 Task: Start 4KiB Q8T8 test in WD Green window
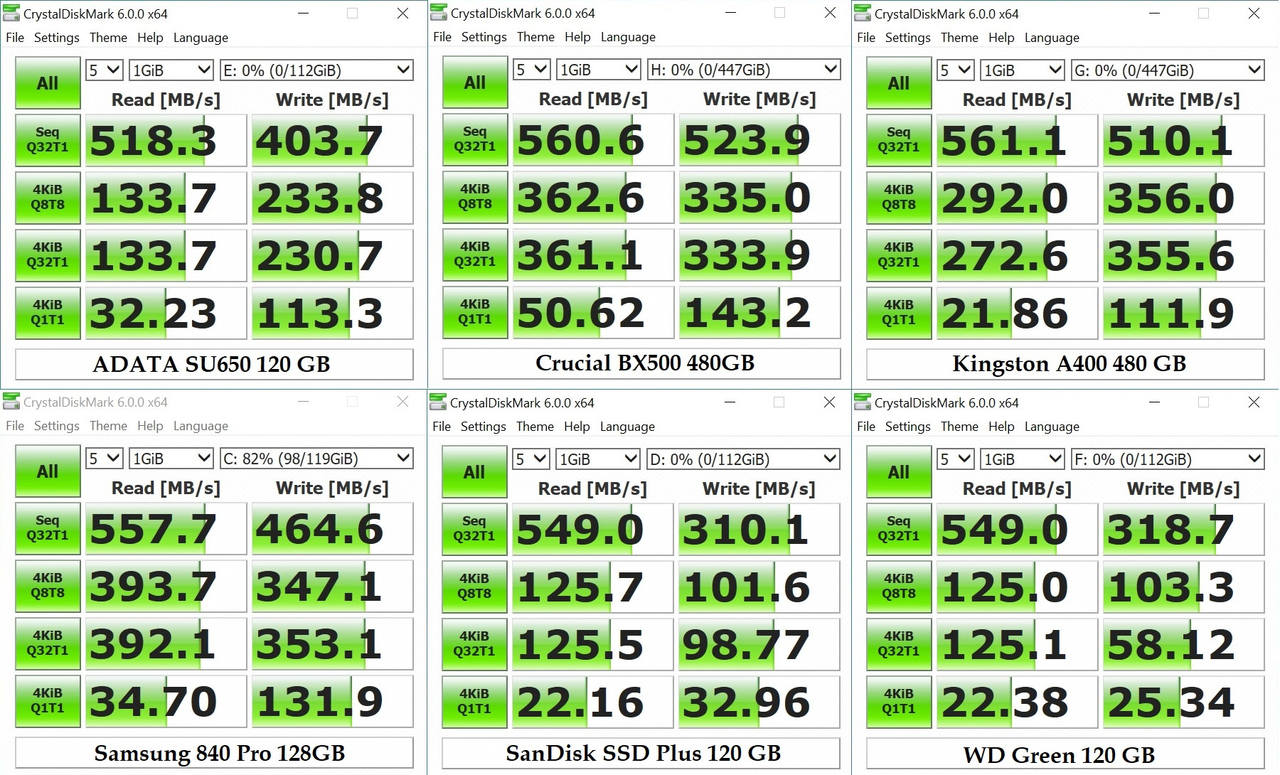pos(899,587)
